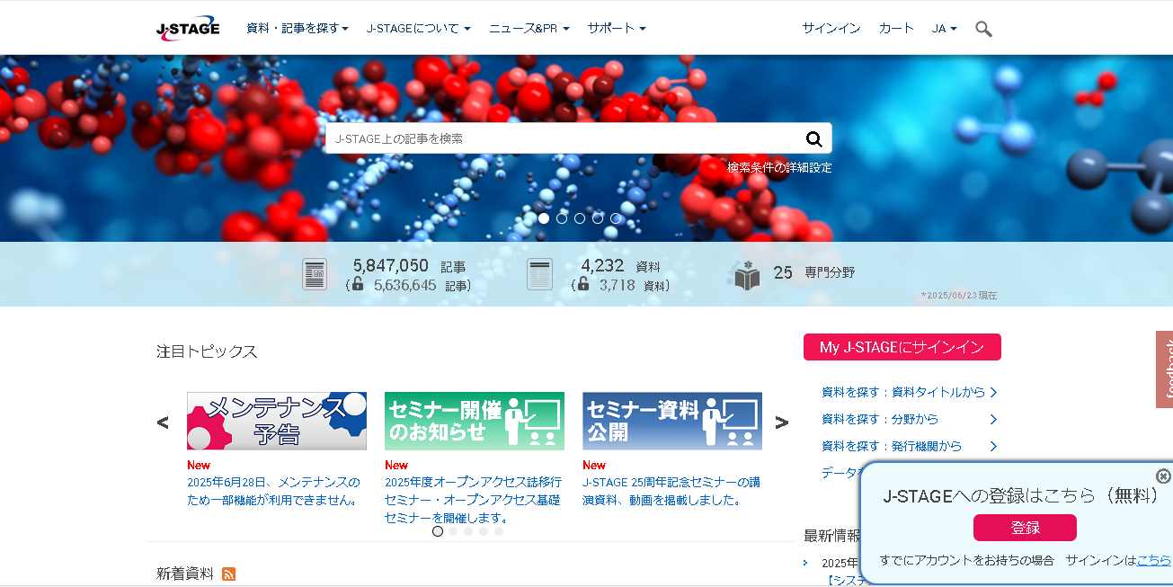Select the fifth topics carousel page dot
This screenshot has width=1173, height=587.
coord(499,531)
